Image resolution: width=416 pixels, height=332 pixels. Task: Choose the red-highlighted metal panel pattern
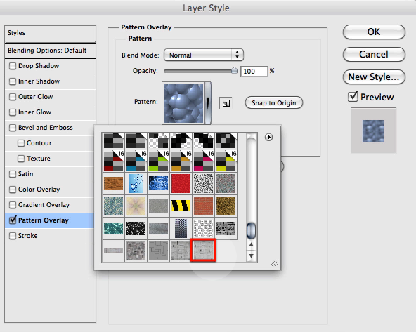coord(203,251)
